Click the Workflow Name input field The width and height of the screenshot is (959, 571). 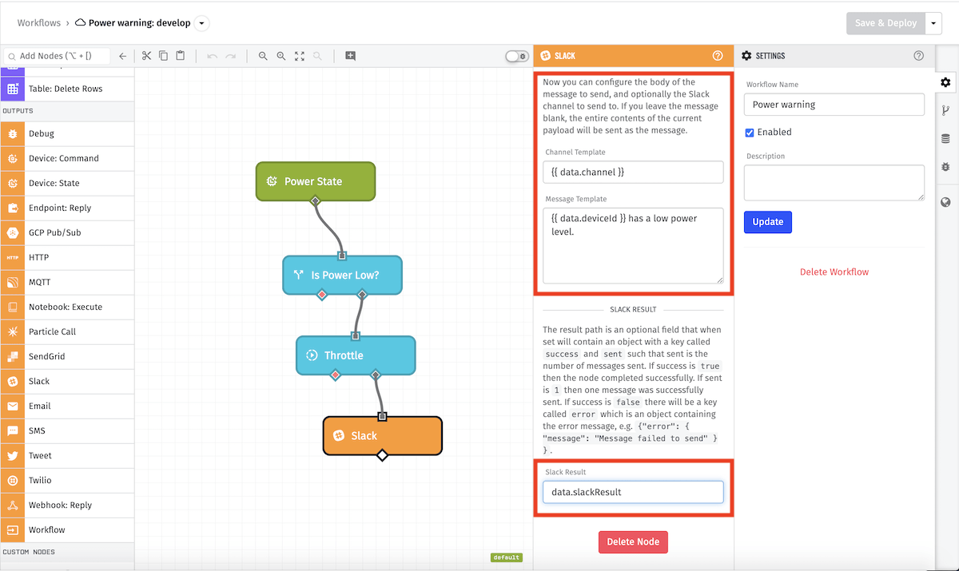(x=834, y=105)
